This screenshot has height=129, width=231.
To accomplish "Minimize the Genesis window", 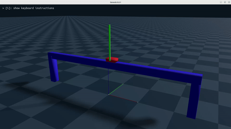I will point(221,2).
